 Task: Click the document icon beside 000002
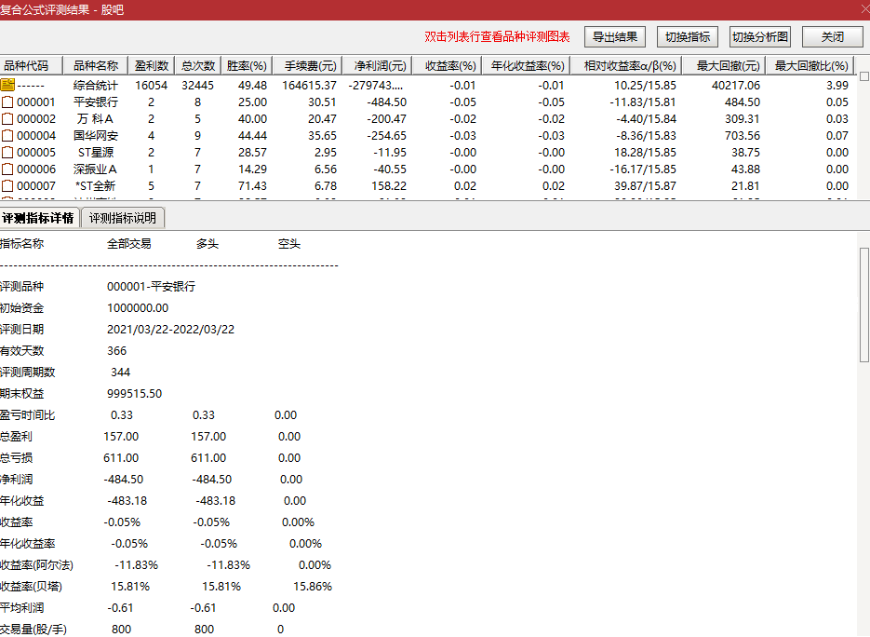[7, 119]
